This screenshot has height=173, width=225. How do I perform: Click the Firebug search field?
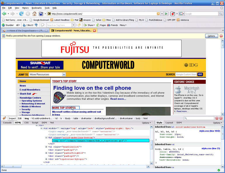coord(199,118)
